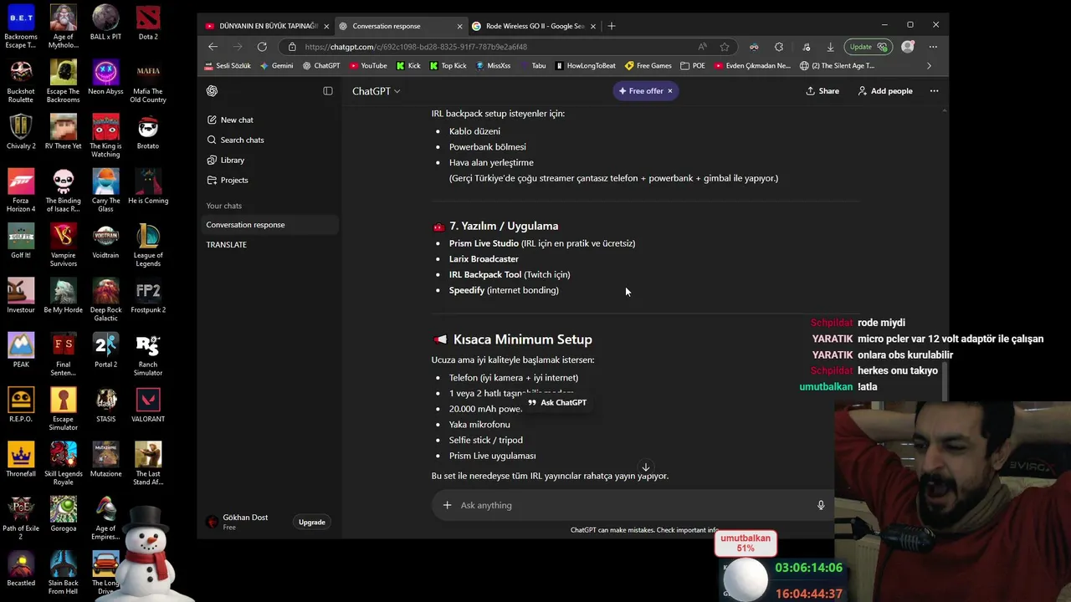Open the ChatGPT model selector dropdown
1071x602 pixels.
coord(376,91)
